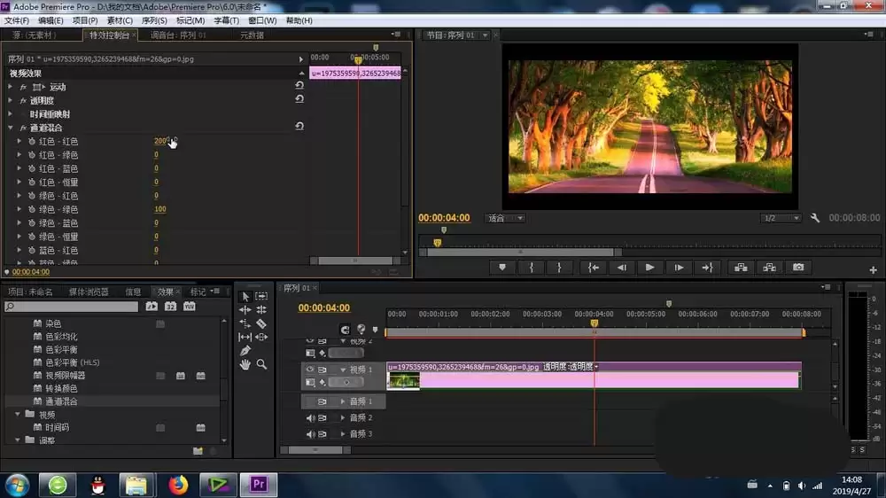Select 色彩平衡 (HLS) effect
Screen dimensions: 886x498
(73, 362)
